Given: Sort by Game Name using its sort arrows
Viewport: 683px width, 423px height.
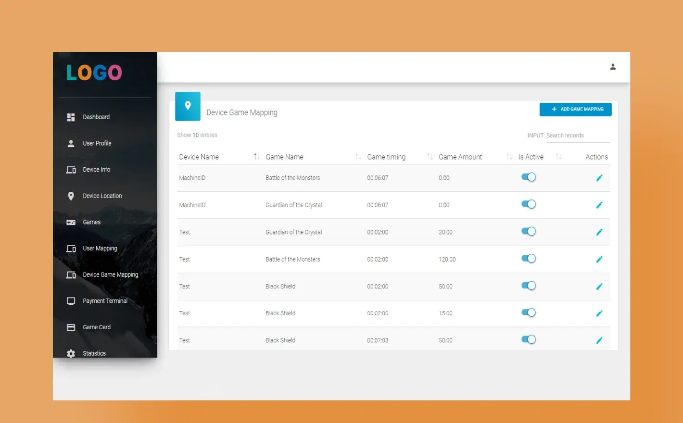Looking at the screenshot, I should [358, 157].
